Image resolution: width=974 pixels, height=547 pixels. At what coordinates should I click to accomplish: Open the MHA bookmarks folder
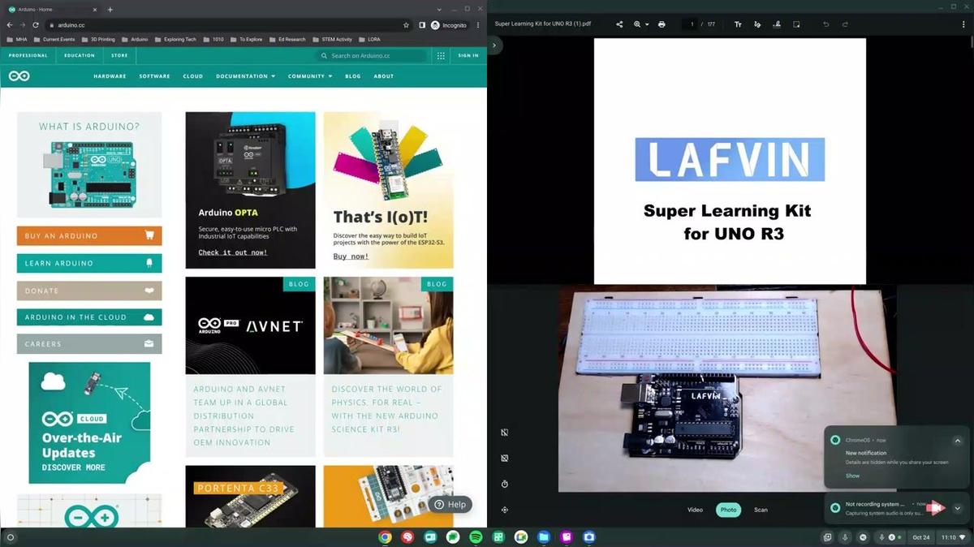(17, 39)
